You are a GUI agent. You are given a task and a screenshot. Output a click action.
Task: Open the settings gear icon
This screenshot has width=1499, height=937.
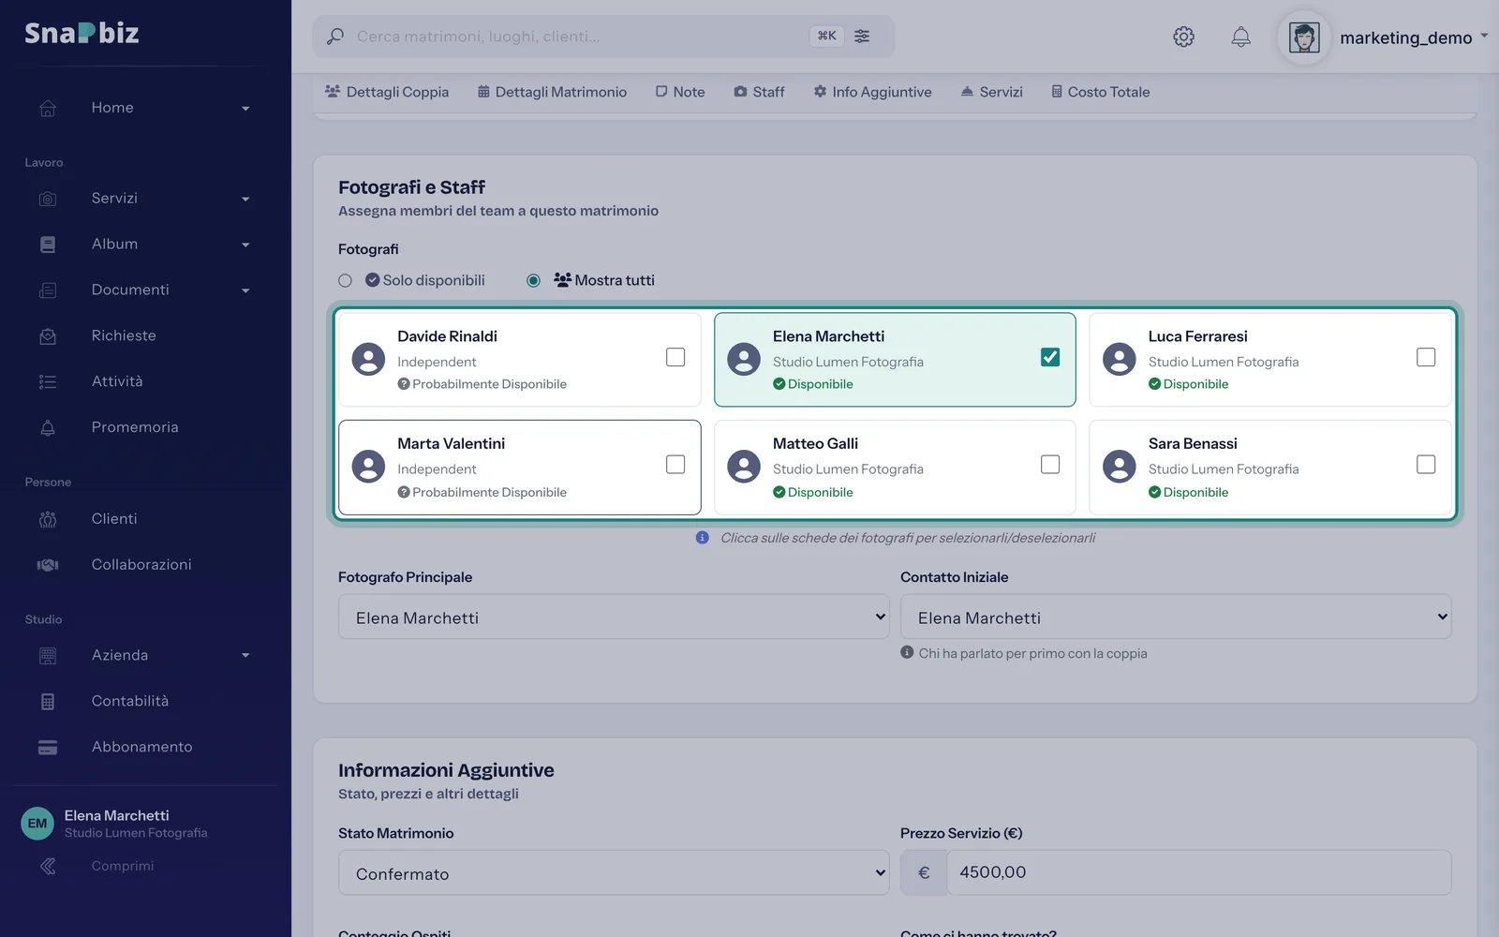(x=1183, y=37)
